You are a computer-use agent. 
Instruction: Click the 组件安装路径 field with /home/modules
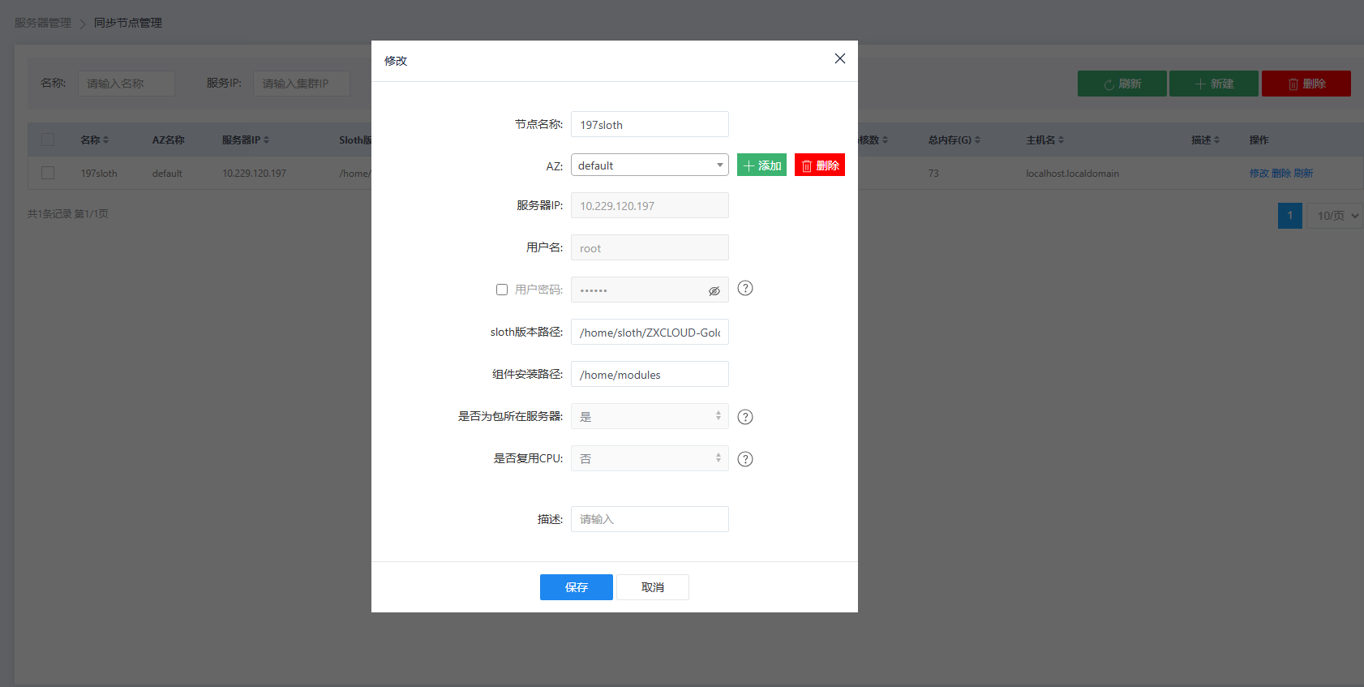pos(650,374)
